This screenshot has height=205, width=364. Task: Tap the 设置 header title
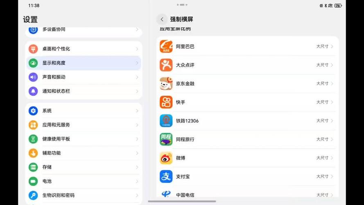[30, 20]
